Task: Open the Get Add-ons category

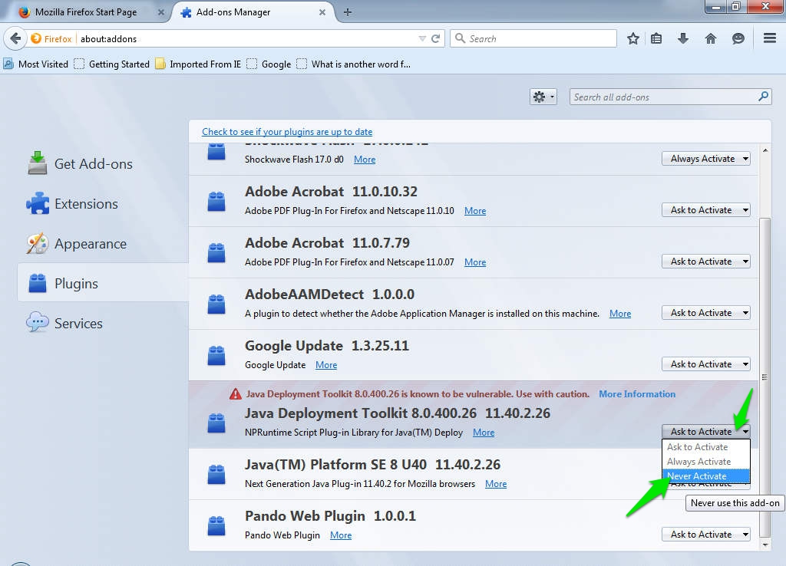Action: point(81,164)
